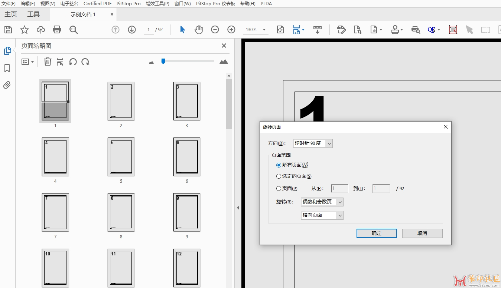The width and height of the screenshot is (501, 288).
Task: Click the page number field in toolbar
Action: pos(149,30)
